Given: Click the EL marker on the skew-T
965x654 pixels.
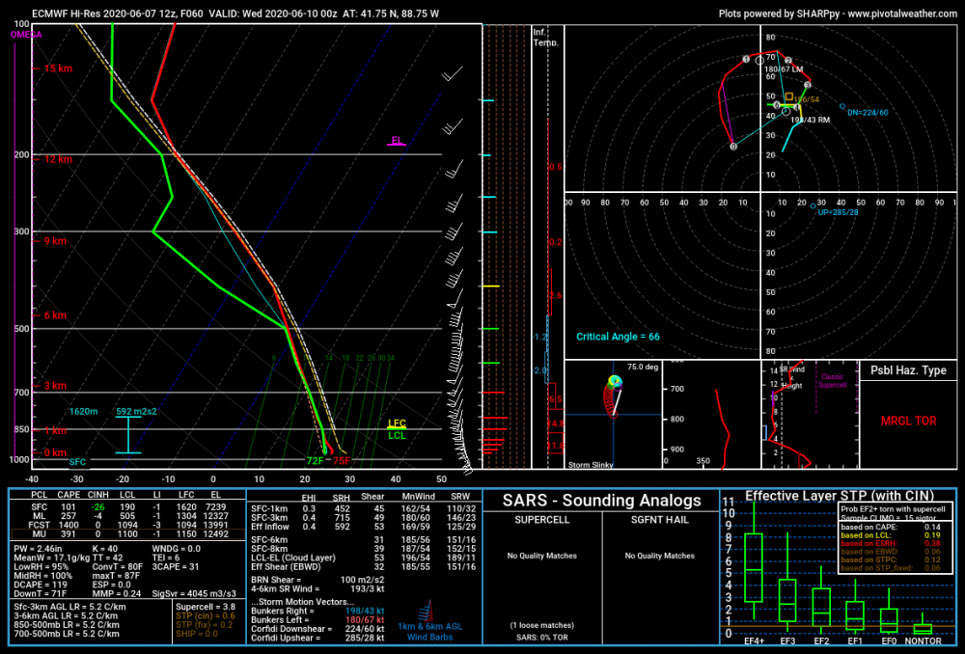Looking at the screenshot, I should pyautogui.click(x=397, y=141).
